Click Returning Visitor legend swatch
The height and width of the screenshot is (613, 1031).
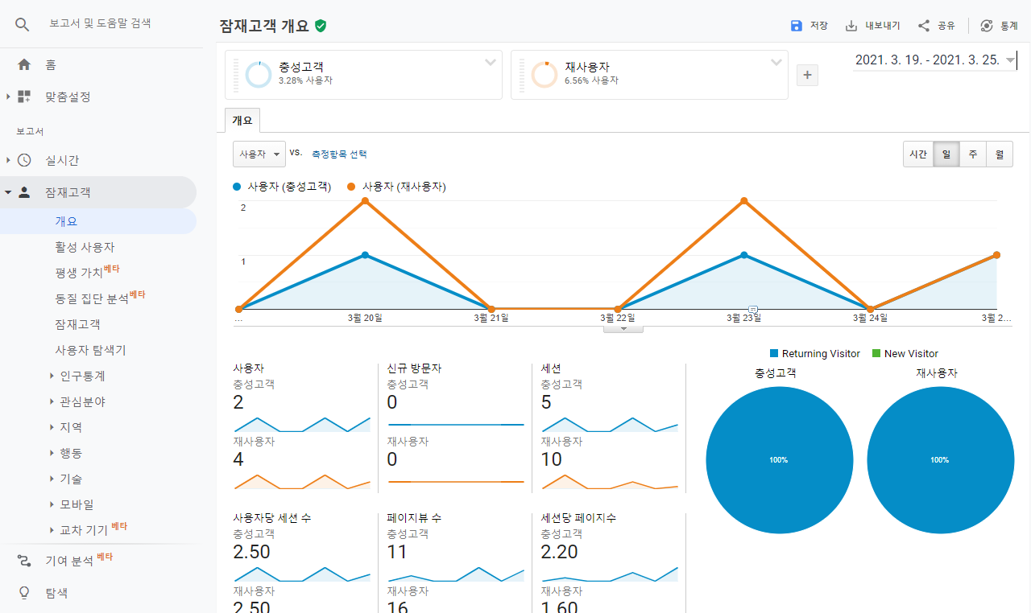pyautogui.click(x=774, y=354)
